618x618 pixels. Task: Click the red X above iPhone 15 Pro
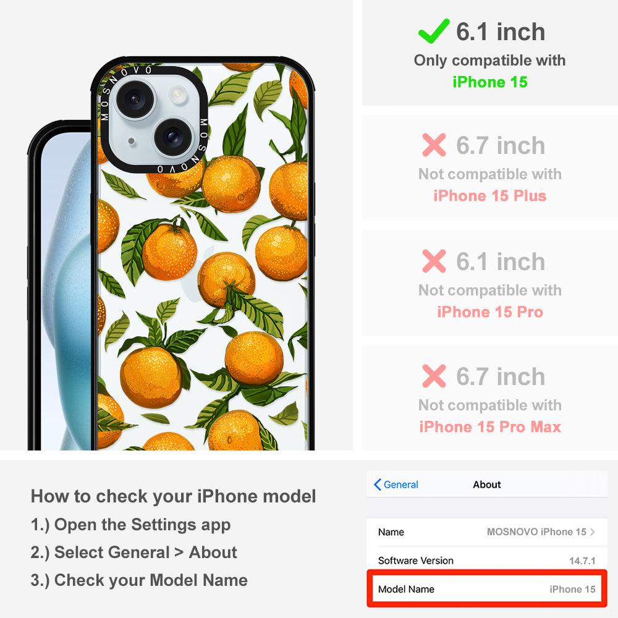point(434,261)
